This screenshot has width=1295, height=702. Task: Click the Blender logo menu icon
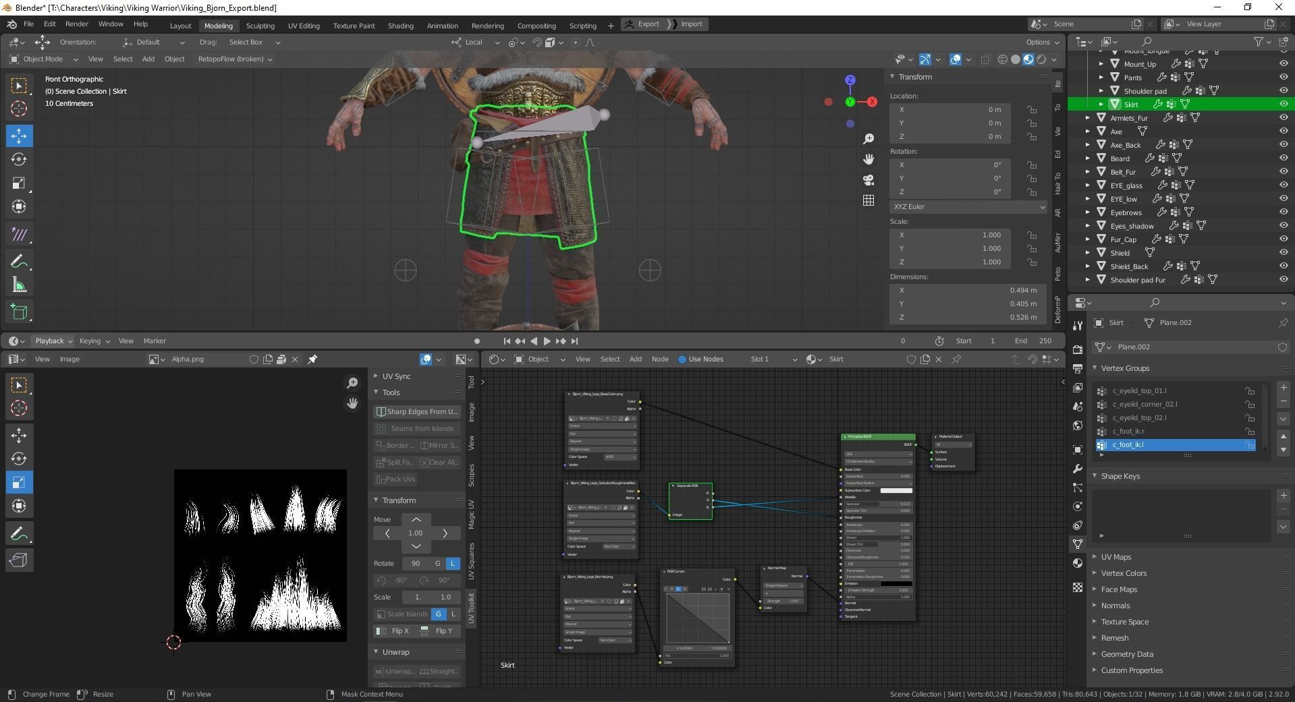(x=11, y=24)
